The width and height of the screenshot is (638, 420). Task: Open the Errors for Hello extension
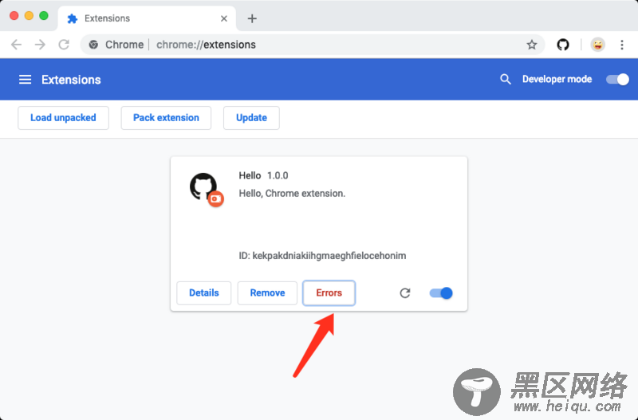329,292
